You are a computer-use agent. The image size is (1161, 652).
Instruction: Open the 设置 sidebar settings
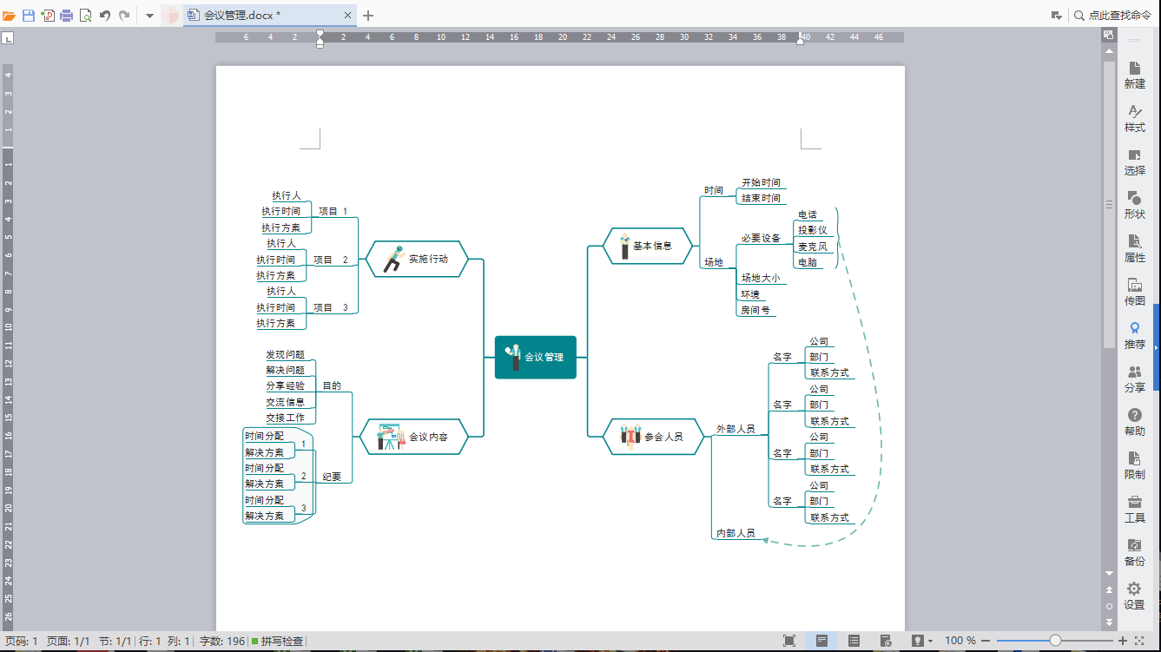click(1134, 596)
